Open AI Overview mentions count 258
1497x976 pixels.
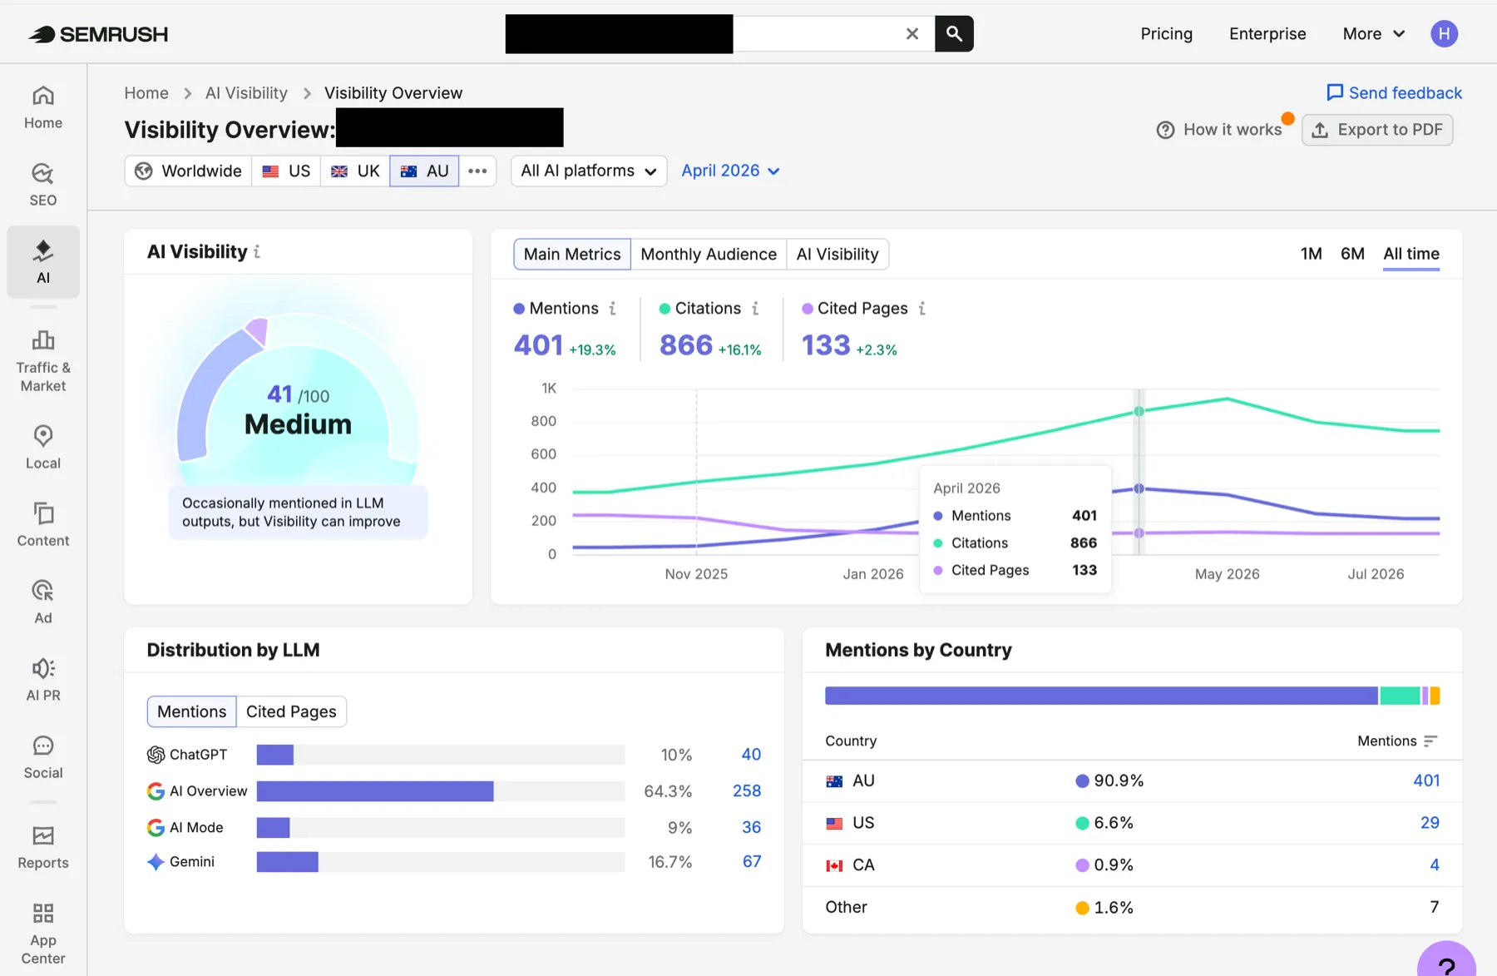click(747, 791)
